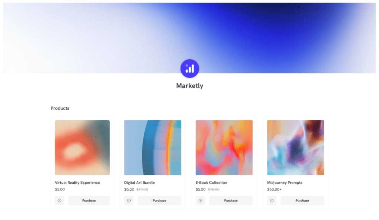
Task: Click the Marketly bar-chart logo icon
Action: click(x=190, y=69)
